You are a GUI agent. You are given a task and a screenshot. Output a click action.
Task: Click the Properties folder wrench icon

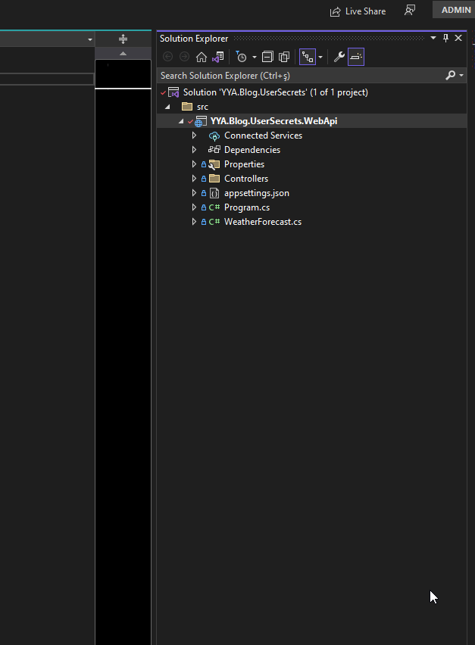click(x=214, y=164)
